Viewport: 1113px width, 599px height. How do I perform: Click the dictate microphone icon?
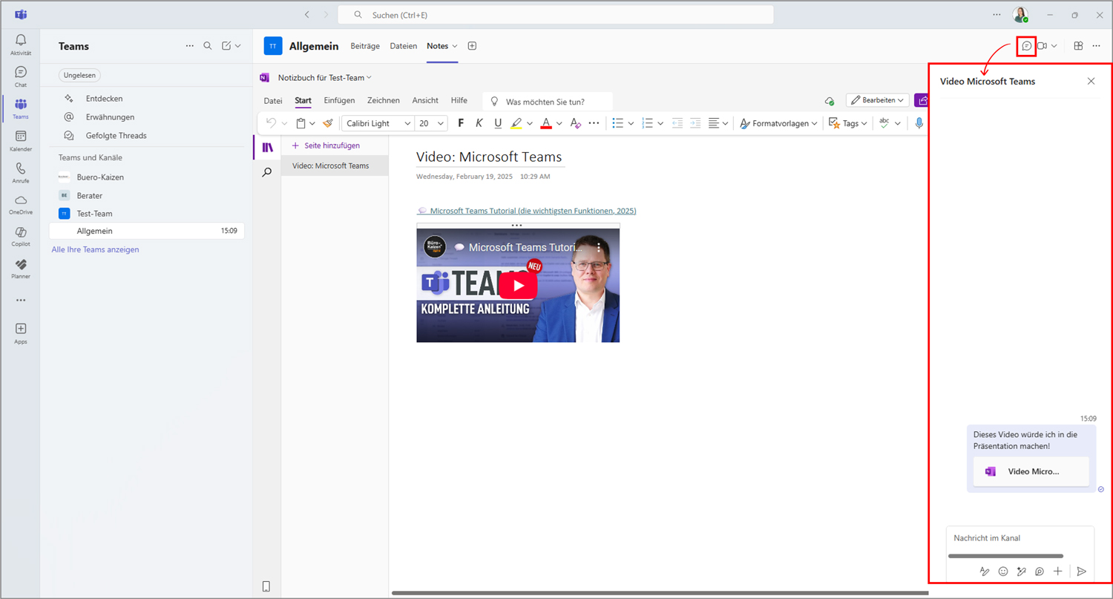(919, 123)
